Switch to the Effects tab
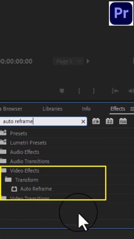 [x=118, y=109]
